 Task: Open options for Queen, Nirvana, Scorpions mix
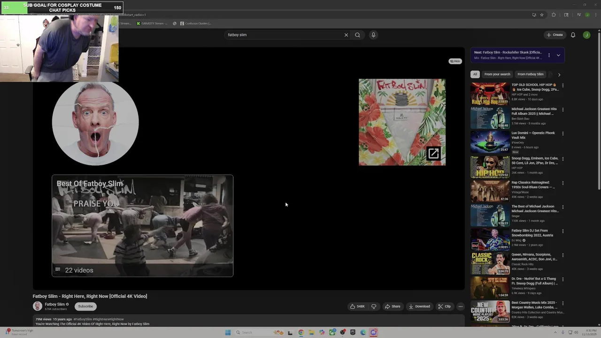(x=563, y=255)
